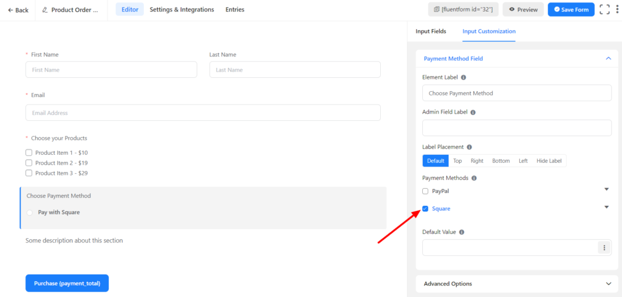Set label placement to Default
The image size is (622, 297).
tap(436, 160)
